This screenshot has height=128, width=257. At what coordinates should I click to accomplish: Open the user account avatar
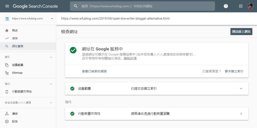click(250, 6)
